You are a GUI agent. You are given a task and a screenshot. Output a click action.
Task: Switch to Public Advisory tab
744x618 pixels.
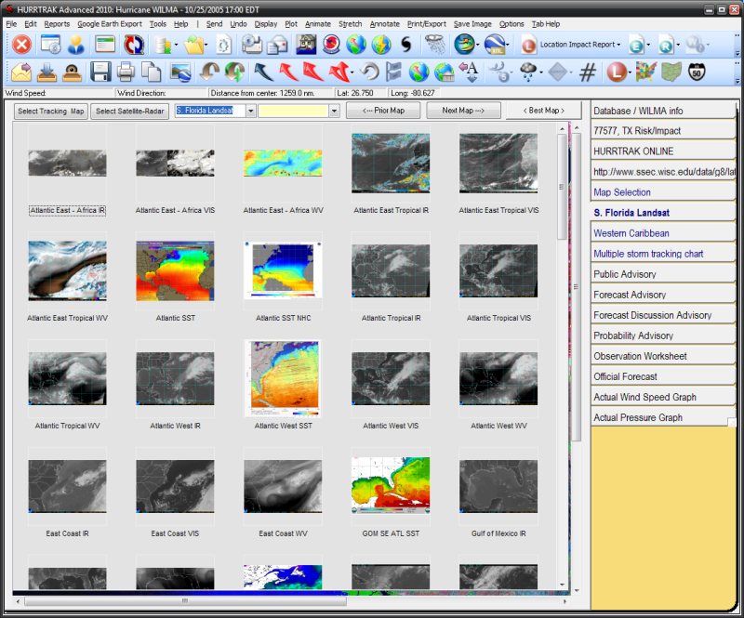click(x=663, y=274)
